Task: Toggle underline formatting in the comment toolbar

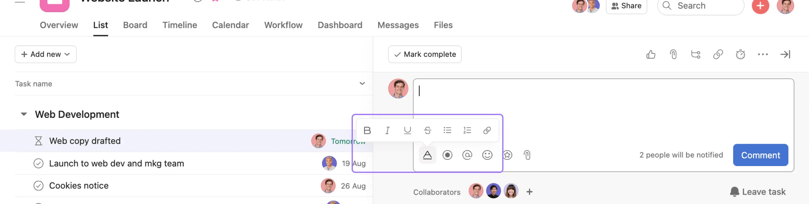Action: 407,130
